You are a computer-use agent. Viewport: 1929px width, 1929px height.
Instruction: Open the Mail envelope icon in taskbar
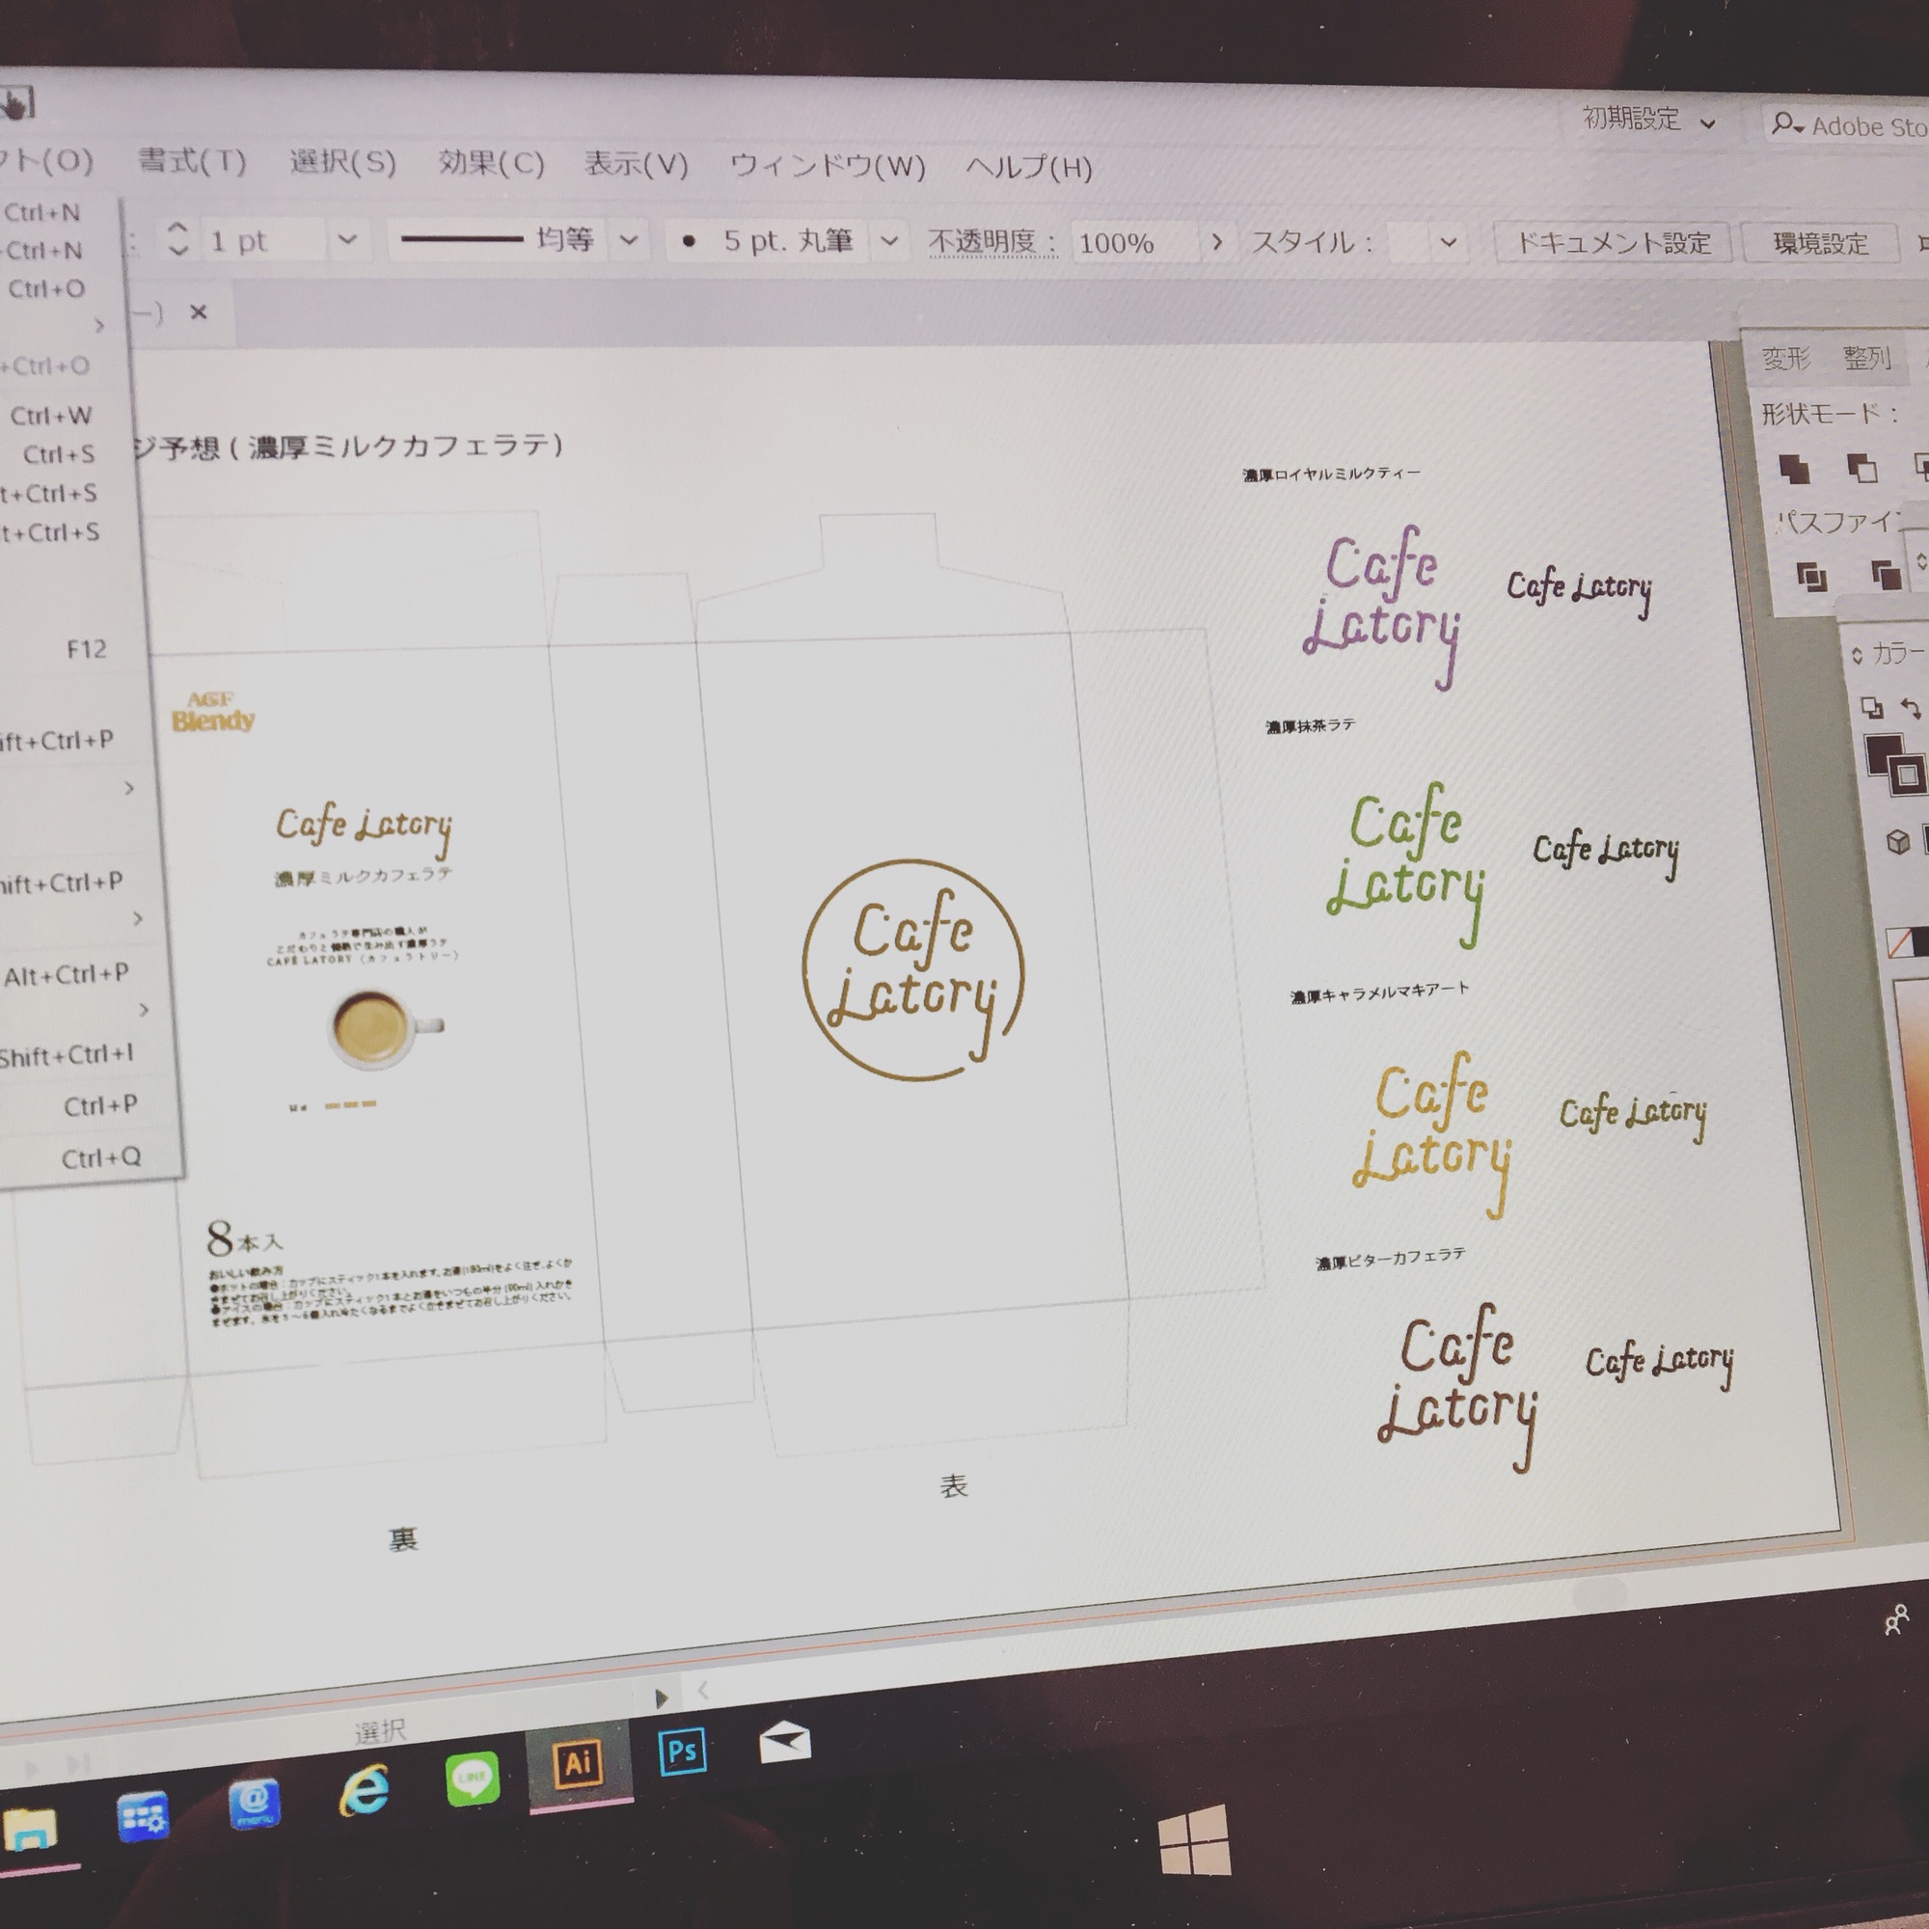[x=785, y=1742]
